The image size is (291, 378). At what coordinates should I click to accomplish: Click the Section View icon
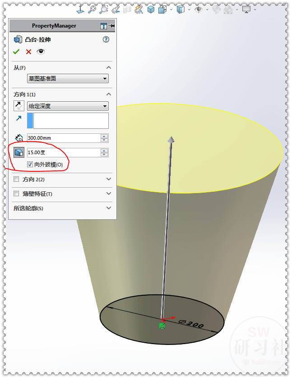point(127,9)
